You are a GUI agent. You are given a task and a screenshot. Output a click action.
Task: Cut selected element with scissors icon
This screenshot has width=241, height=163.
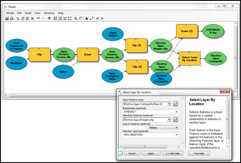[x=18, y=19]
